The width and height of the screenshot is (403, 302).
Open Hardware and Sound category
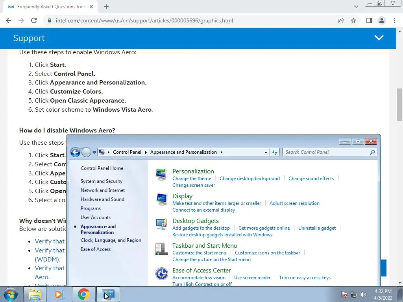coord(102,199)
